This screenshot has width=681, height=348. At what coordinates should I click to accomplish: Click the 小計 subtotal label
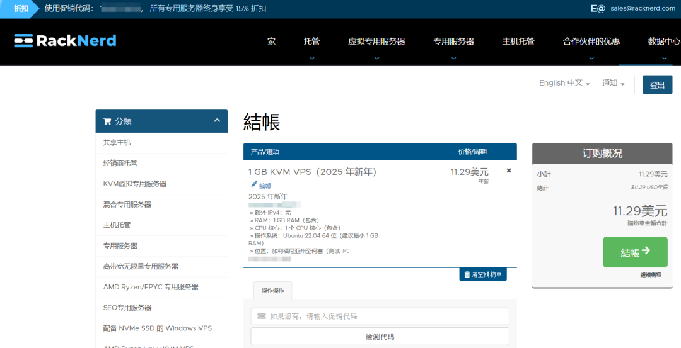544,174
